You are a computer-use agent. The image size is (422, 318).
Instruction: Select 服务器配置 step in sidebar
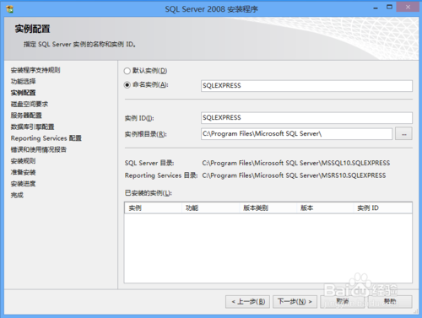[26, 116]
